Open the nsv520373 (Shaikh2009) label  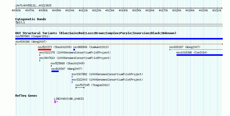55,47
